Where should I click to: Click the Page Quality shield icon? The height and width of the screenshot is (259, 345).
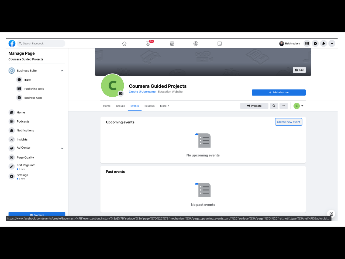click(x=12, y=158)
